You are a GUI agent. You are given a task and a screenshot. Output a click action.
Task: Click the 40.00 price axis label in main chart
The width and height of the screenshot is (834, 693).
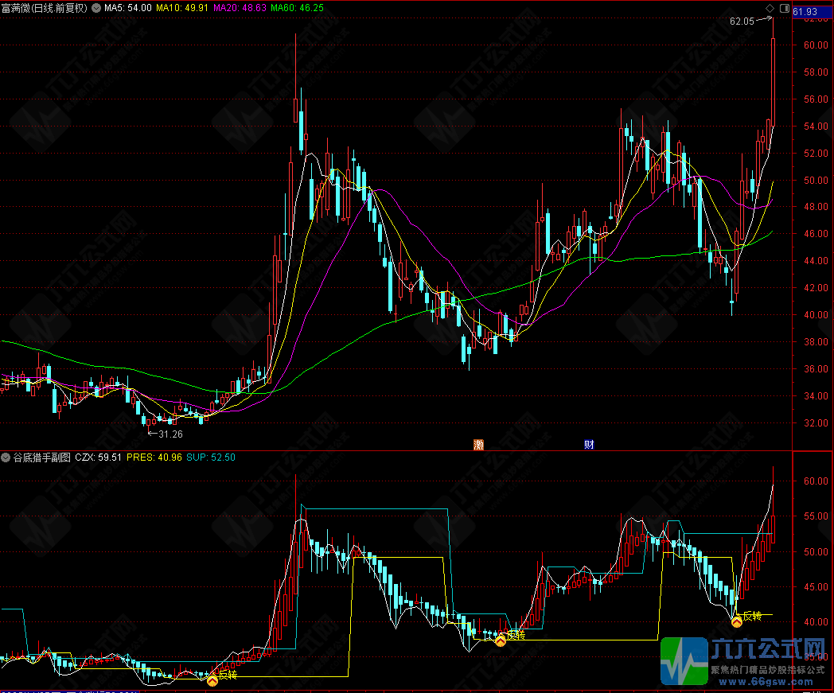click(816, 315)
